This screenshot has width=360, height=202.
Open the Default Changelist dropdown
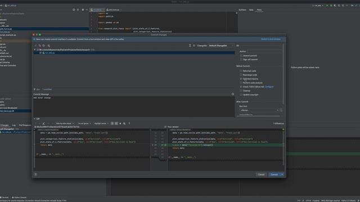[221, 46]
